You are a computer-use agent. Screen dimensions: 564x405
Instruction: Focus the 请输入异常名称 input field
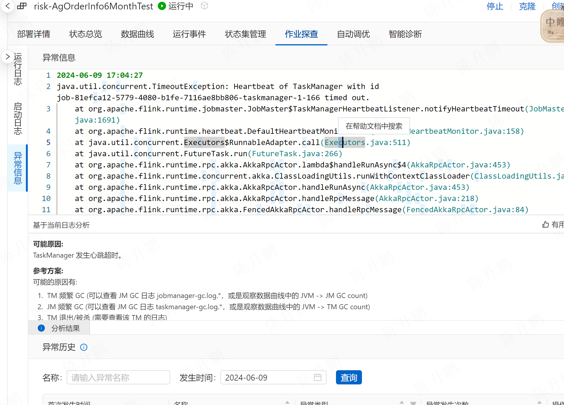(119, 377)
